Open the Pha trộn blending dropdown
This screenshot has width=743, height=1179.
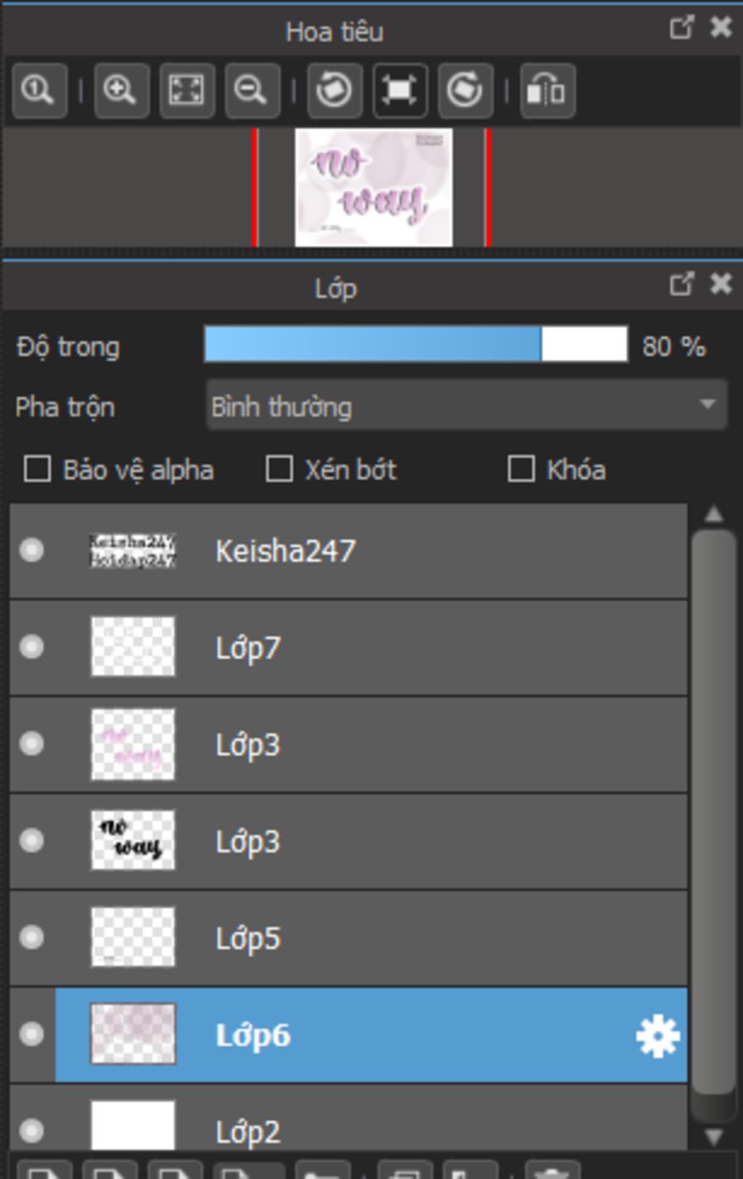pos(466,406)
